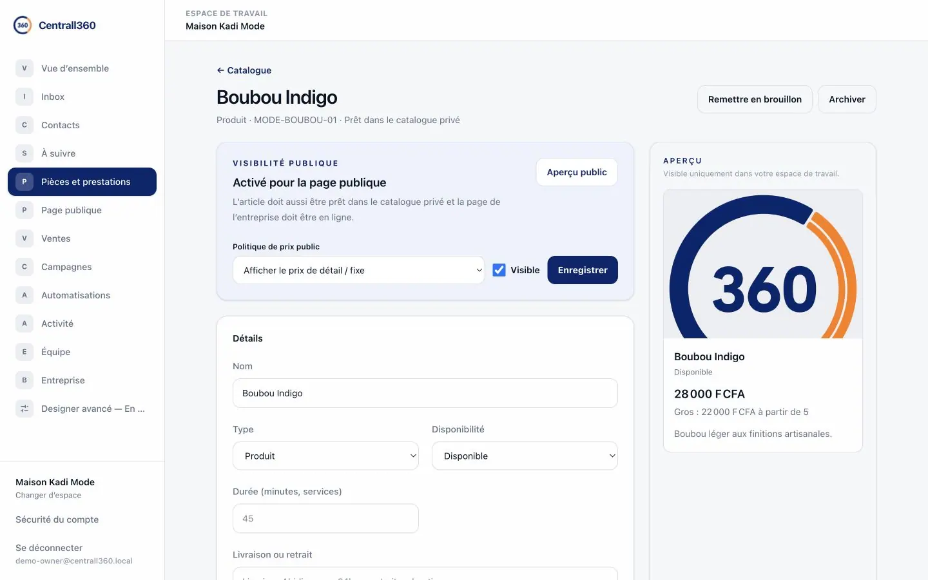Image resolution: width=928 pixels, height=580 pixels.
Task: Click the C badge beside Campagnes
Action: (24, 267)
